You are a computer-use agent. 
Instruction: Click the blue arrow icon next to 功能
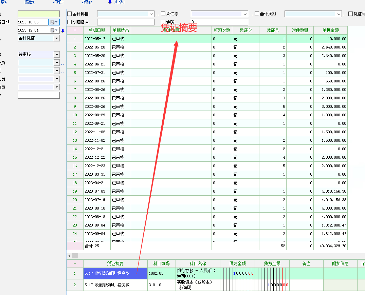coord(110,2)
